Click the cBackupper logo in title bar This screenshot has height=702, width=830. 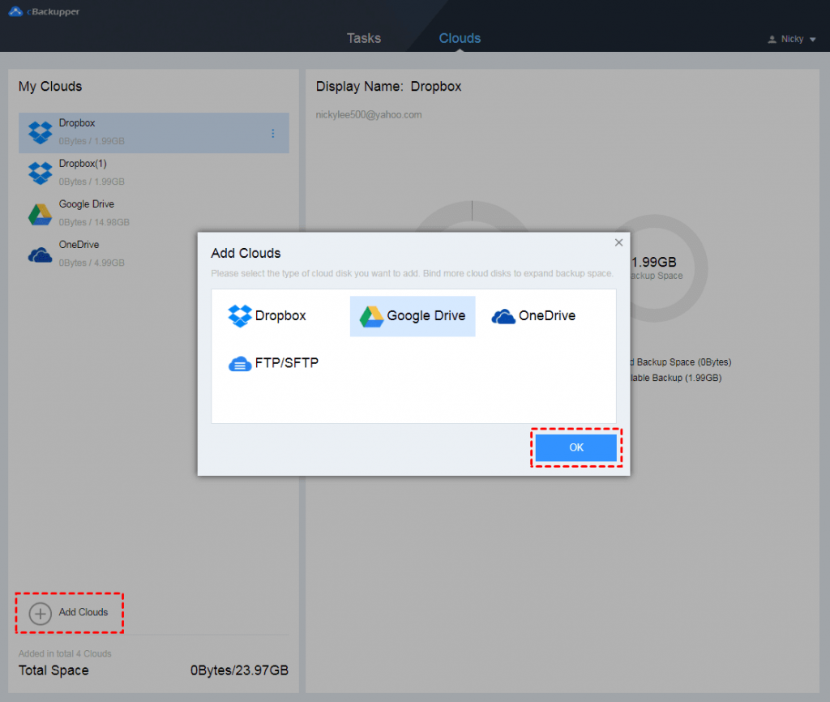[15, 12]
